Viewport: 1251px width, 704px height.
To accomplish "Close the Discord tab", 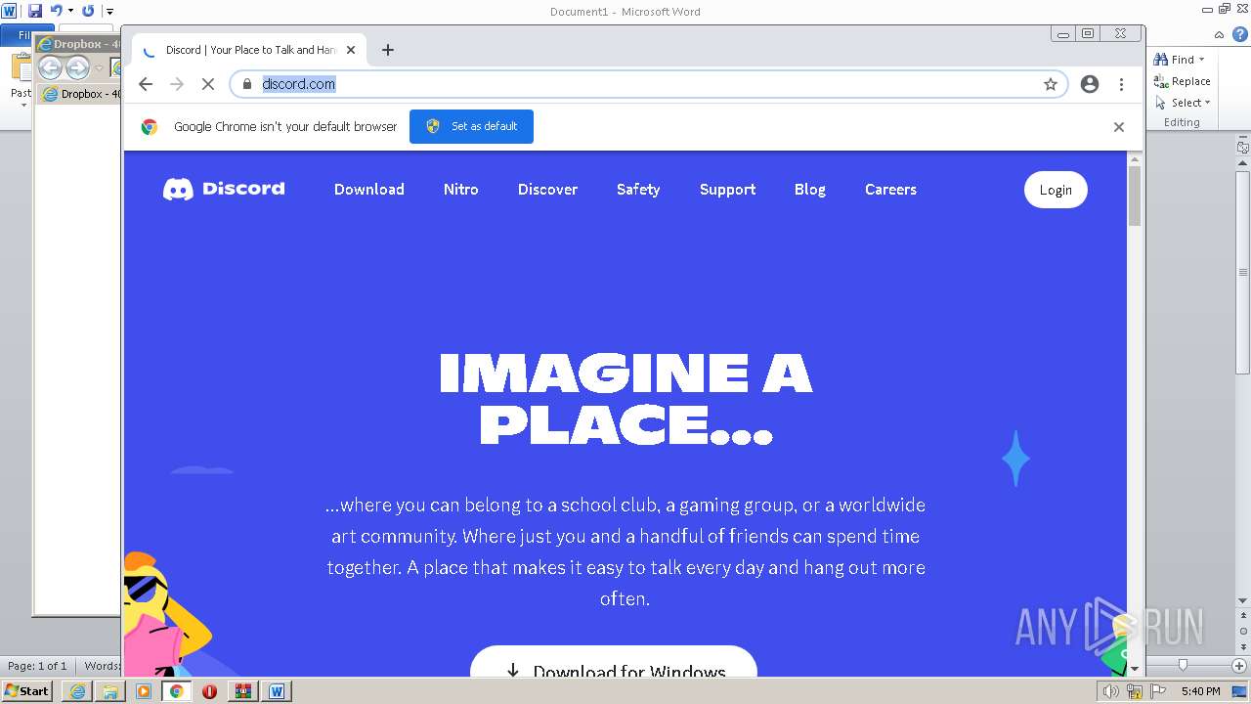I will tap(351, 50).
